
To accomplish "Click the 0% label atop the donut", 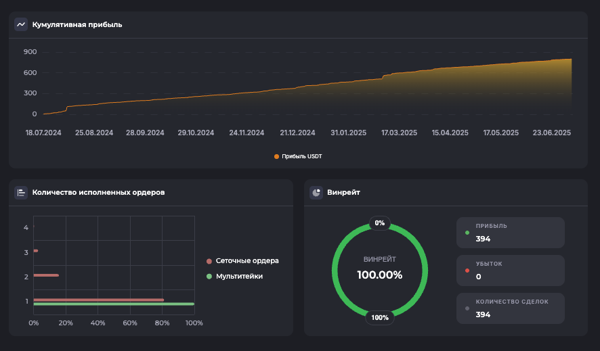I will [x=379, y=223].
